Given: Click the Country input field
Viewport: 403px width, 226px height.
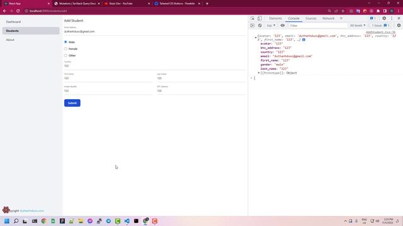Looking at the screenshot, I should tap(155, 66).
